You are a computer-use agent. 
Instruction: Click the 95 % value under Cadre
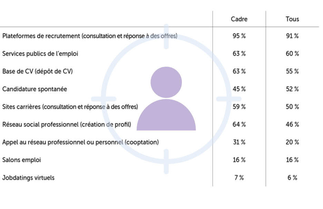[x=239, y=36]
